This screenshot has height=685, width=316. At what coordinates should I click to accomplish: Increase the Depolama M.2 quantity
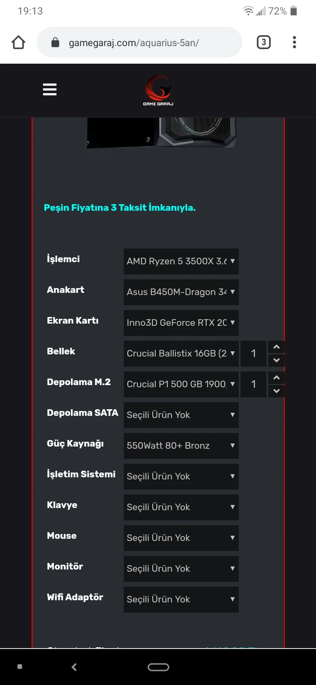point(276,378)
